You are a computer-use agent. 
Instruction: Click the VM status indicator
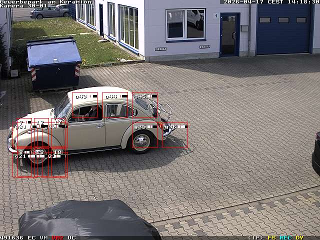(44, 237)
